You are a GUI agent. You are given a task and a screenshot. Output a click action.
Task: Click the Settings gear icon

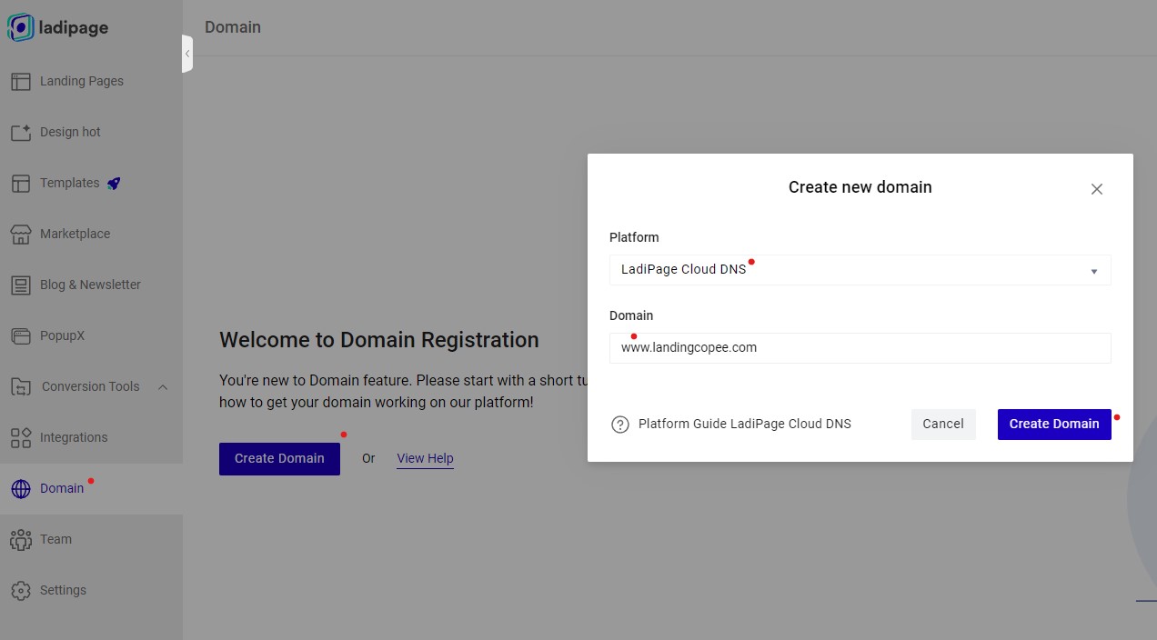(21, 590)
